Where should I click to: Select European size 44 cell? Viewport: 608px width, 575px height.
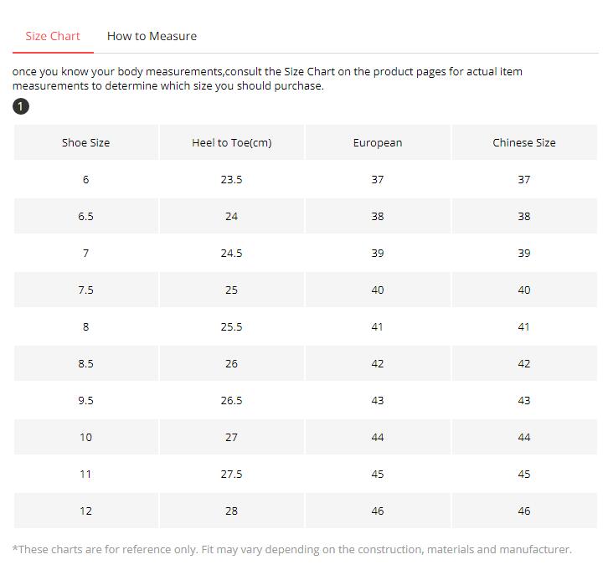[377, 437]
